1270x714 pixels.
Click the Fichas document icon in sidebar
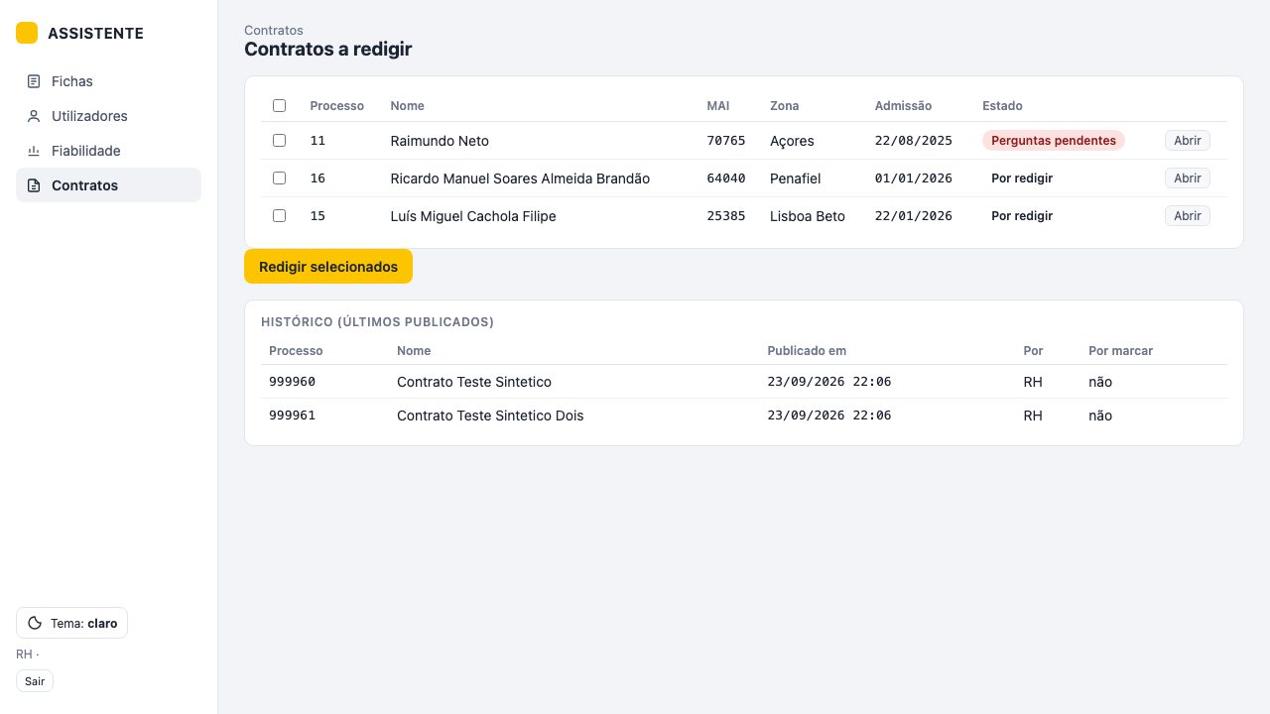click(34, 81)
